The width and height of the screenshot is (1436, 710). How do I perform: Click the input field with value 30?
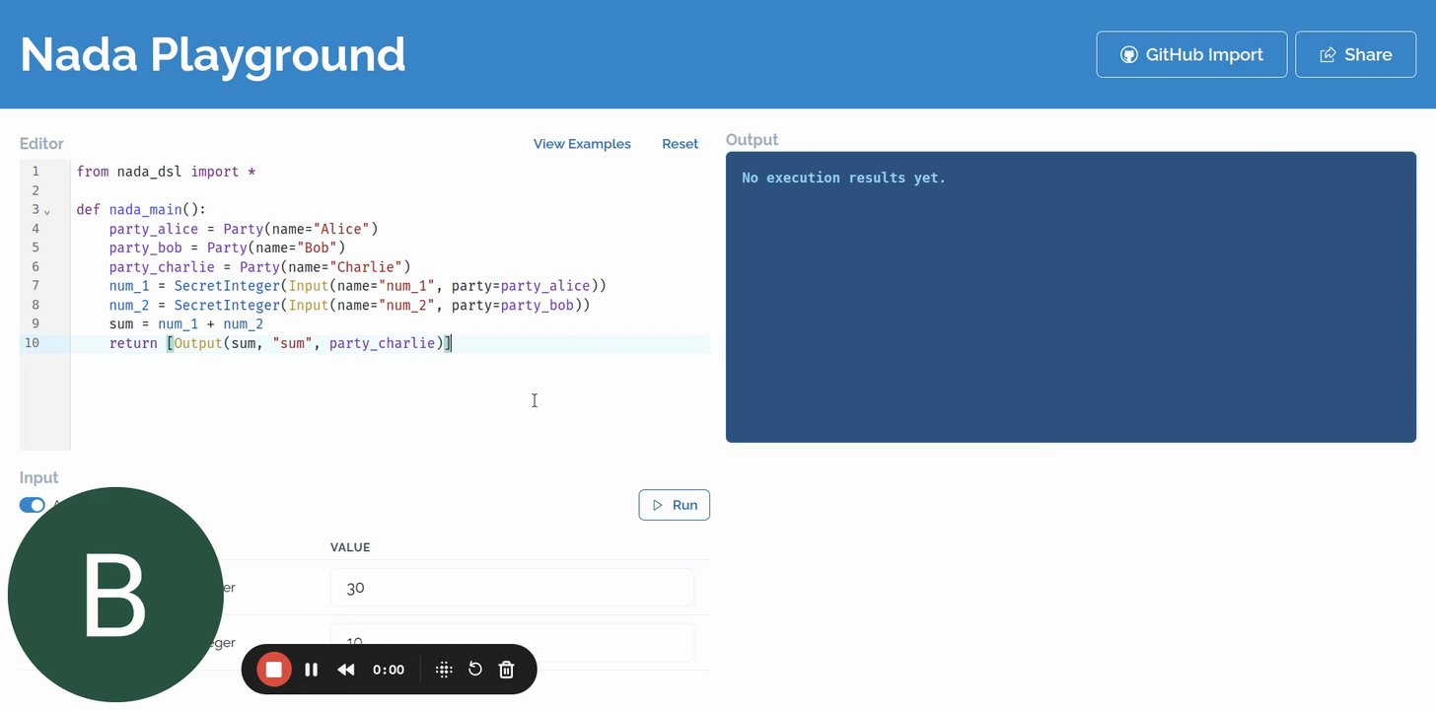(512, 588)
